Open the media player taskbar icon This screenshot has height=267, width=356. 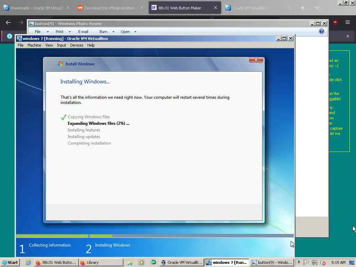pyautogui.click(x=141, y=262)
